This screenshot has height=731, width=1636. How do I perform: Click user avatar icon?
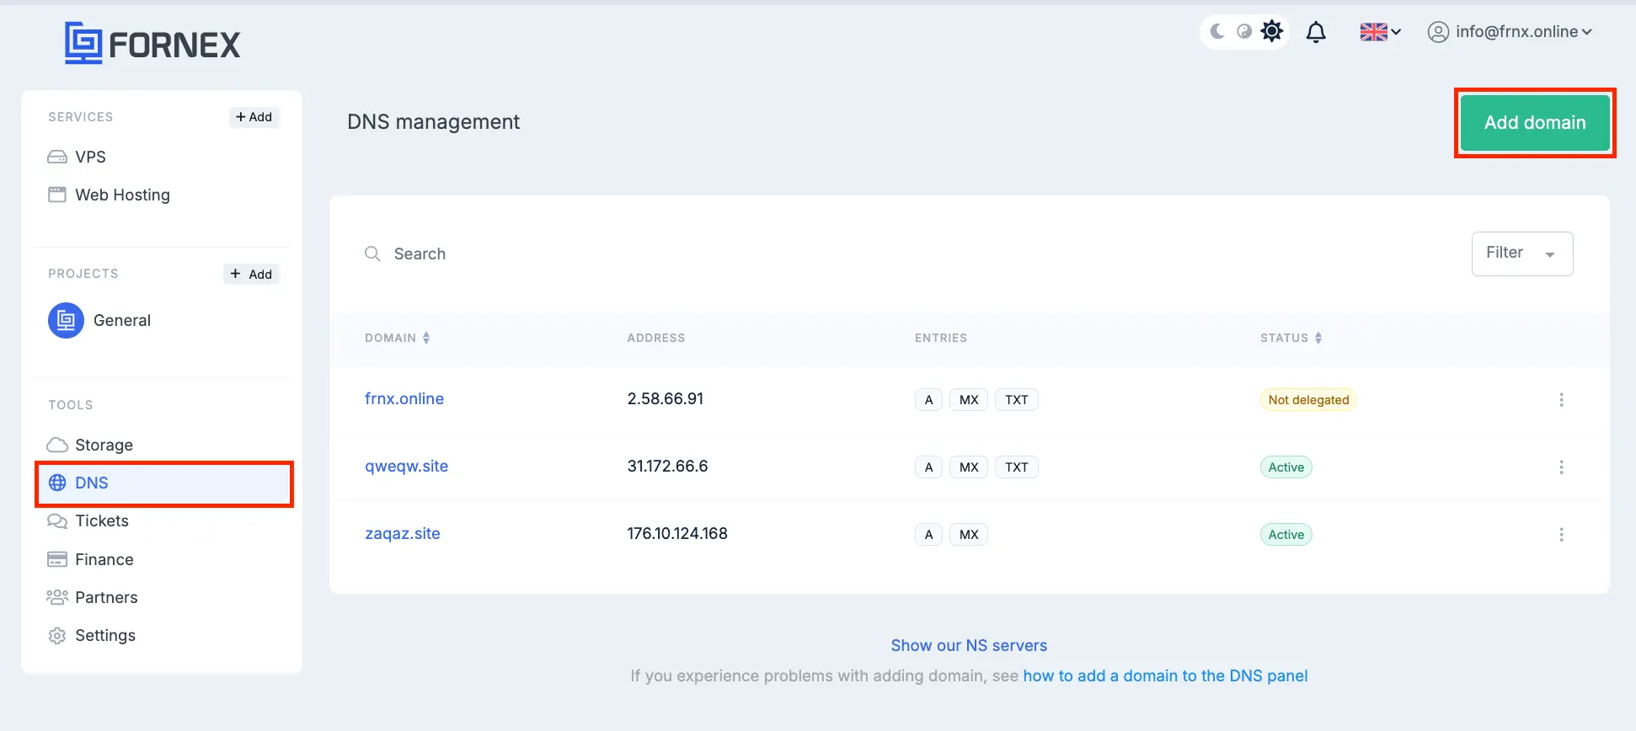pos(1438,32)
